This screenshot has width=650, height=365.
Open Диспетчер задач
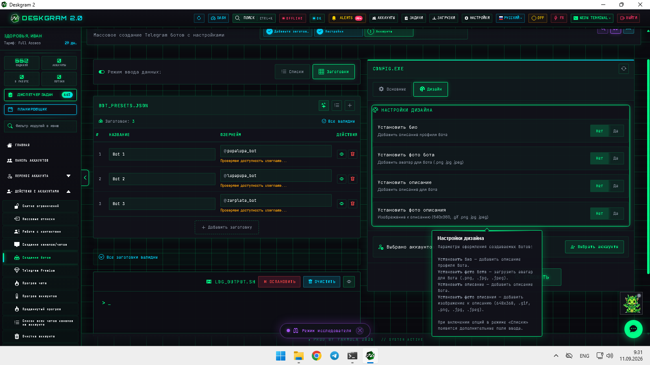[40, 95]
